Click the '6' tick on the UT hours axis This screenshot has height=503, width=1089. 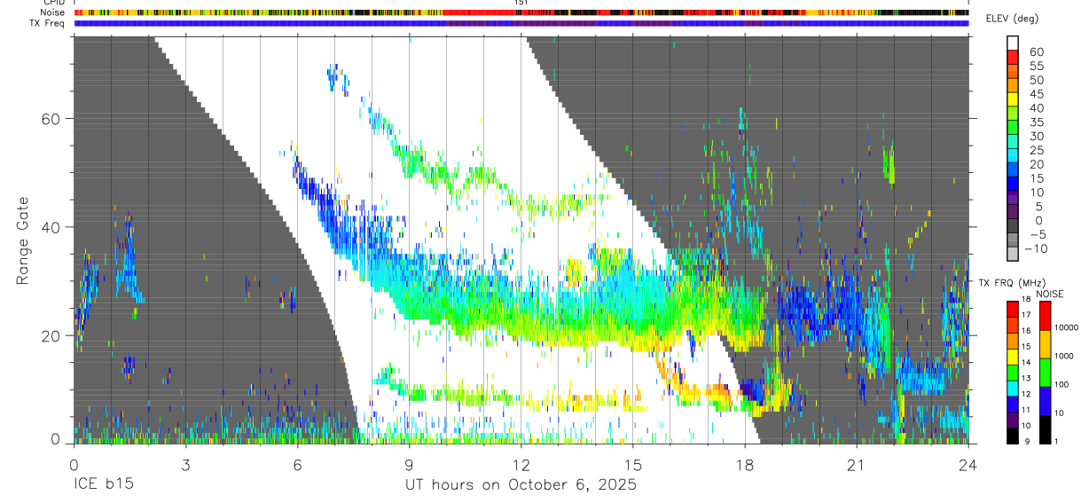297,465
